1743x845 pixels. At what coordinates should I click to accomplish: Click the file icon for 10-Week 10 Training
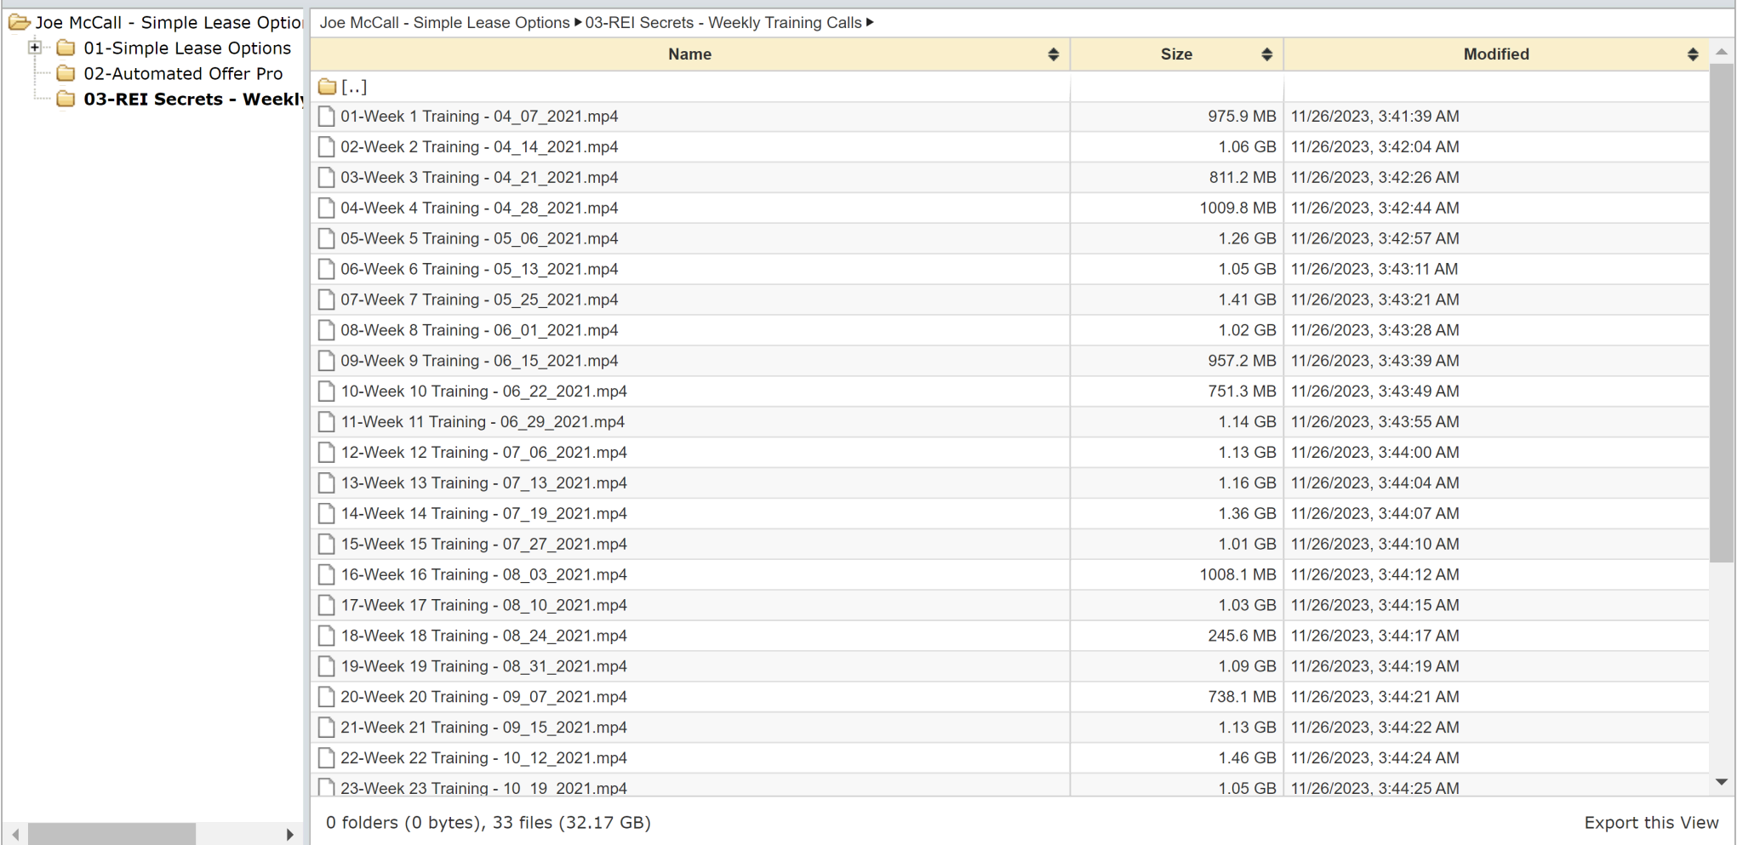click(326, 391)
